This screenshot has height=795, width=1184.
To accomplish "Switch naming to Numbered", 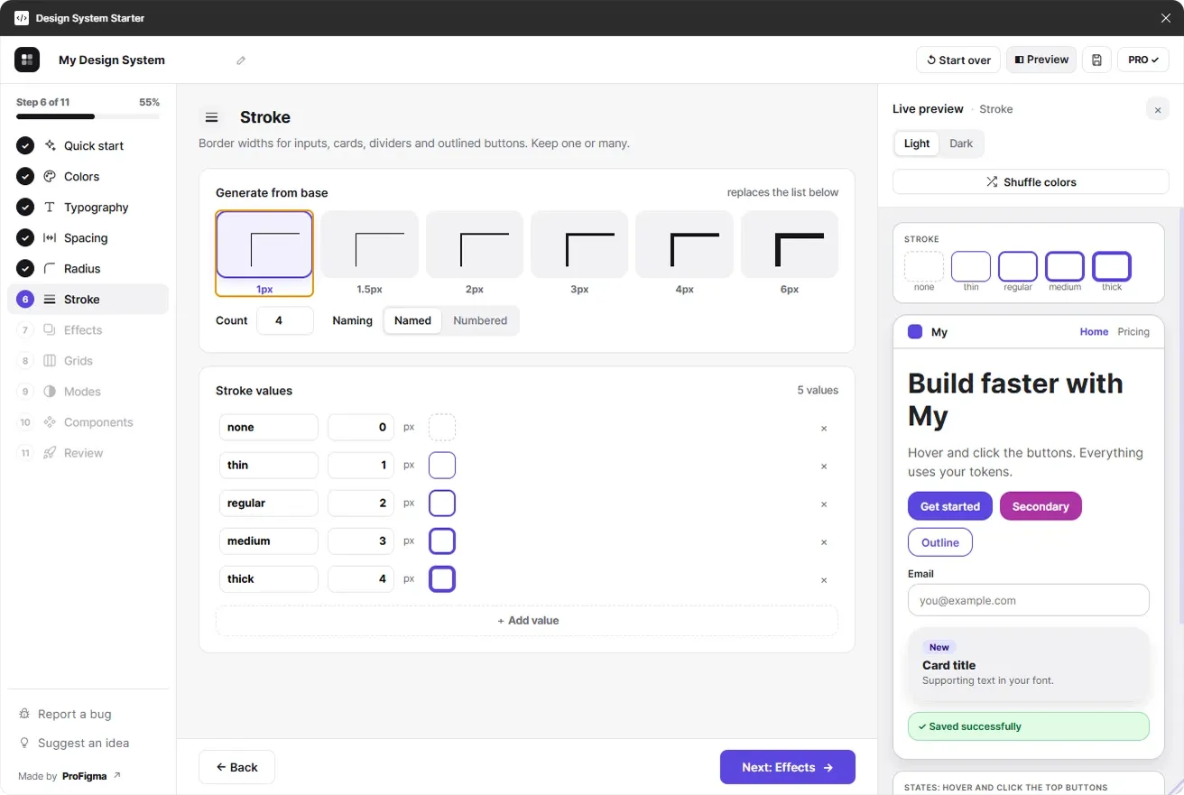I will 480,320.
